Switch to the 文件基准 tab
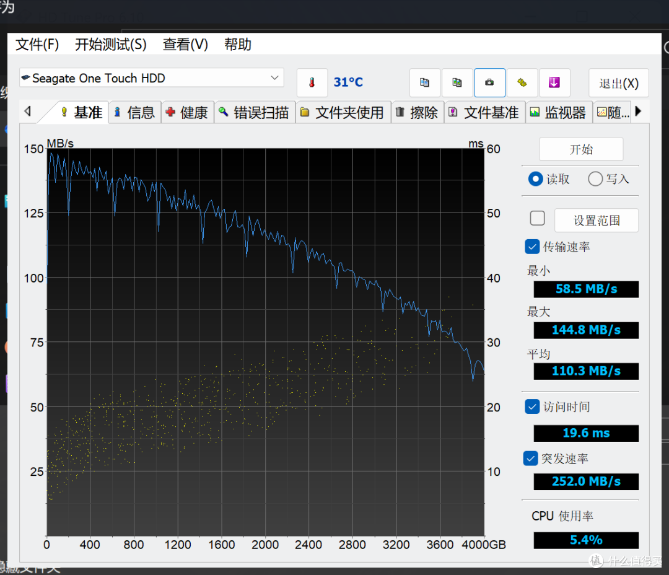 click(x=484, y=113)
